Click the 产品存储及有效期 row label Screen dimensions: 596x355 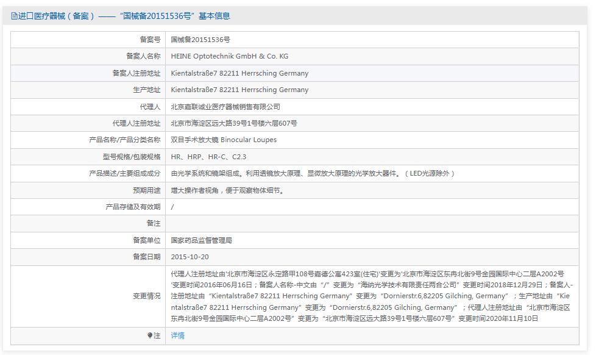(133, 207)
